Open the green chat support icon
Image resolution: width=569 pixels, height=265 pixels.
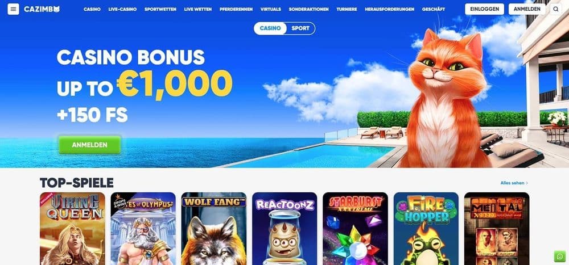(559, 256)
